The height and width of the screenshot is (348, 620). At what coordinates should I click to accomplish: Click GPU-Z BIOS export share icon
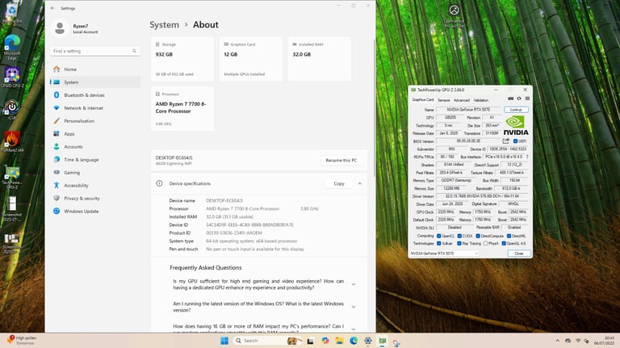click(505, 140)
